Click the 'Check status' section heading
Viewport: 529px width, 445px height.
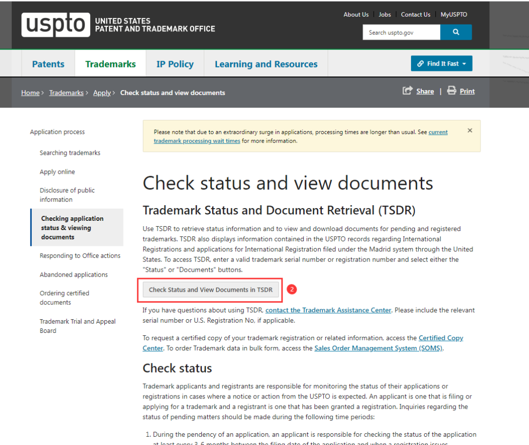(x=177, y=368)
